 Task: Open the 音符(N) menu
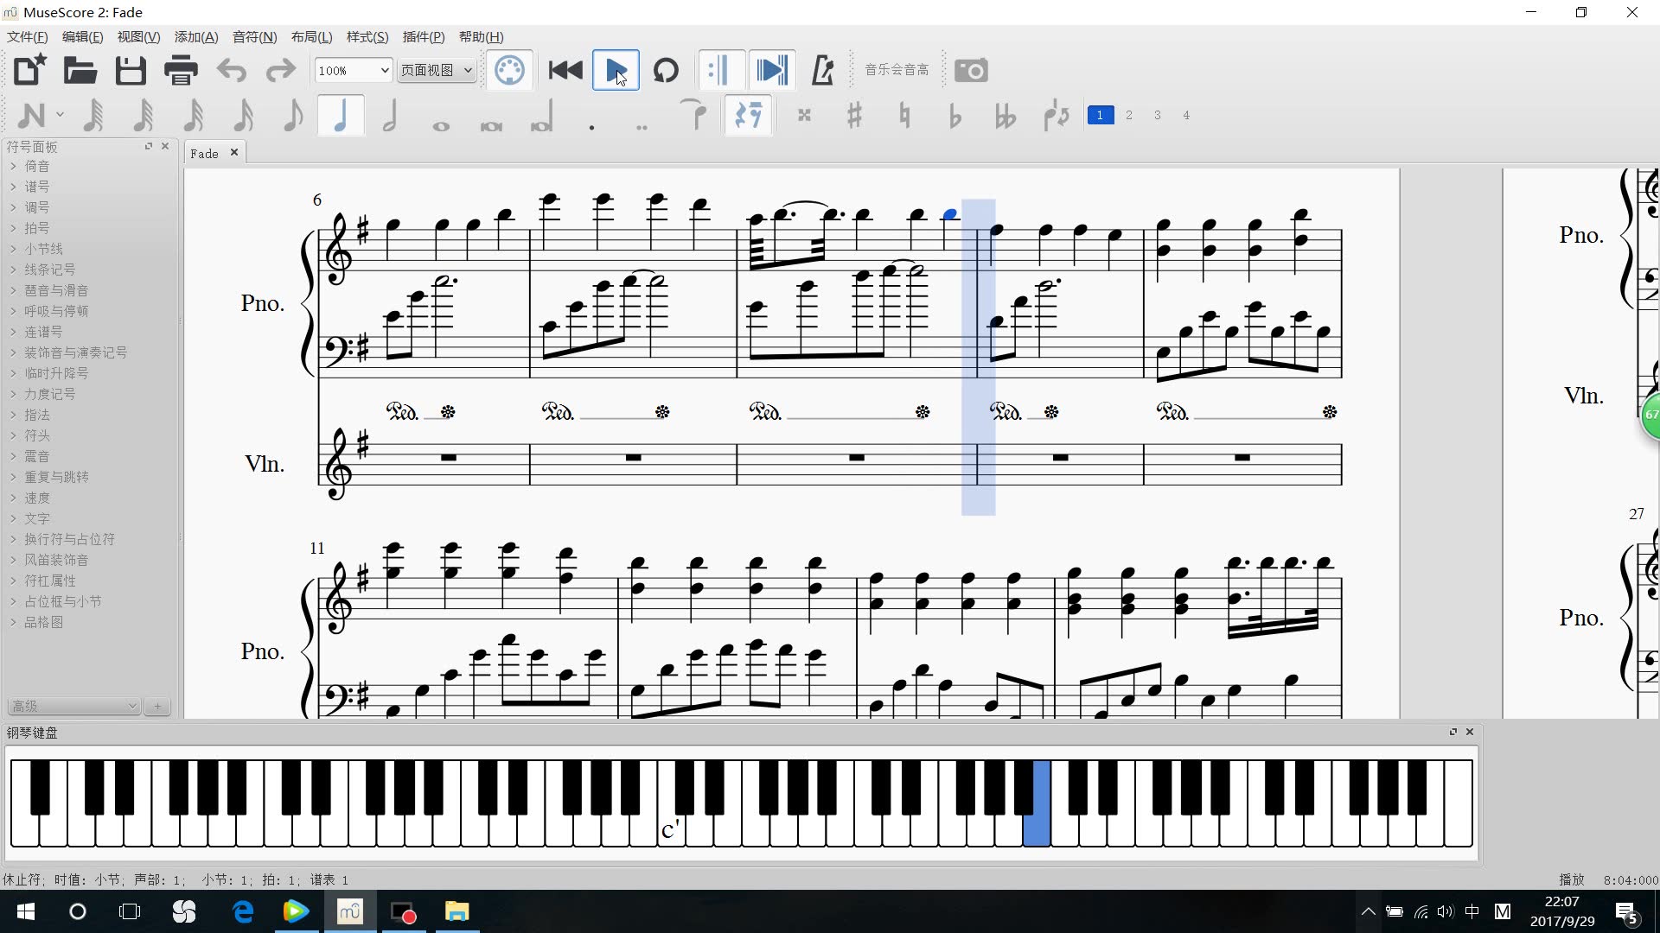tap(254, 37)
